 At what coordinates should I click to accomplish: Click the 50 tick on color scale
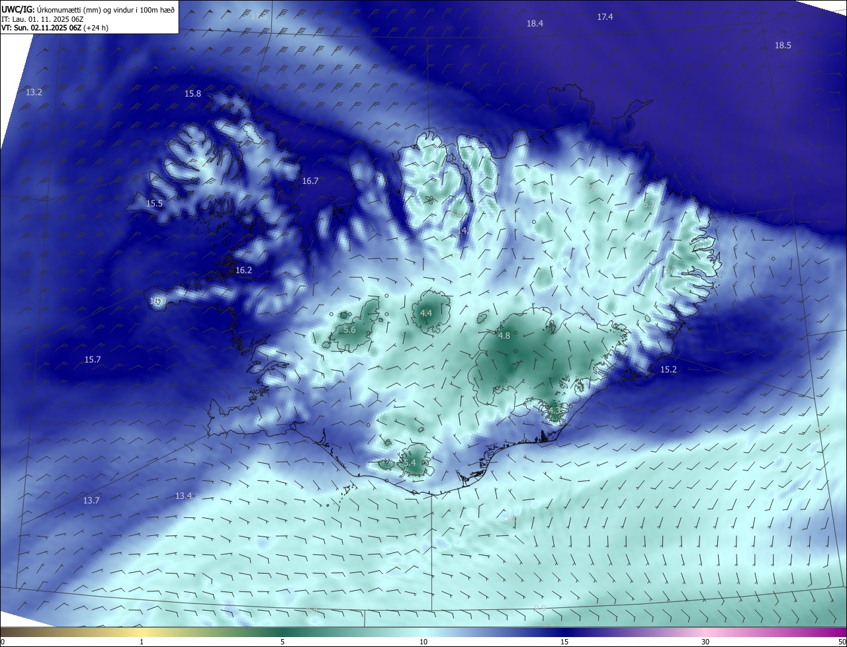(842, 642)
